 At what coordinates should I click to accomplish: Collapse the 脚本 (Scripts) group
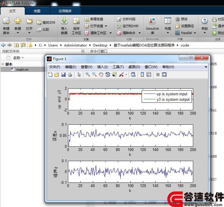coord(3,64)
